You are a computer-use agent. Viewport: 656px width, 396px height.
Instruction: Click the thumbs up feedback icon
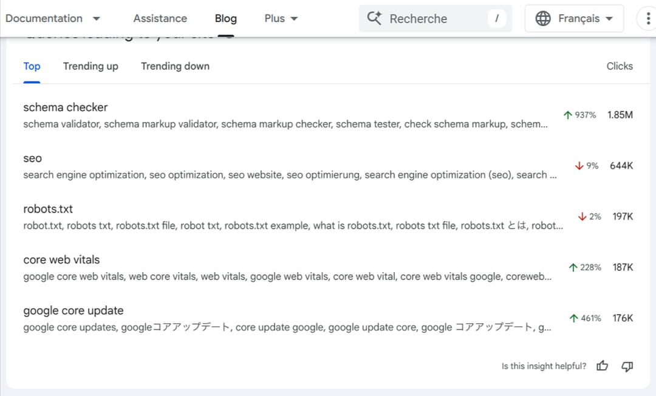point(602,366)
